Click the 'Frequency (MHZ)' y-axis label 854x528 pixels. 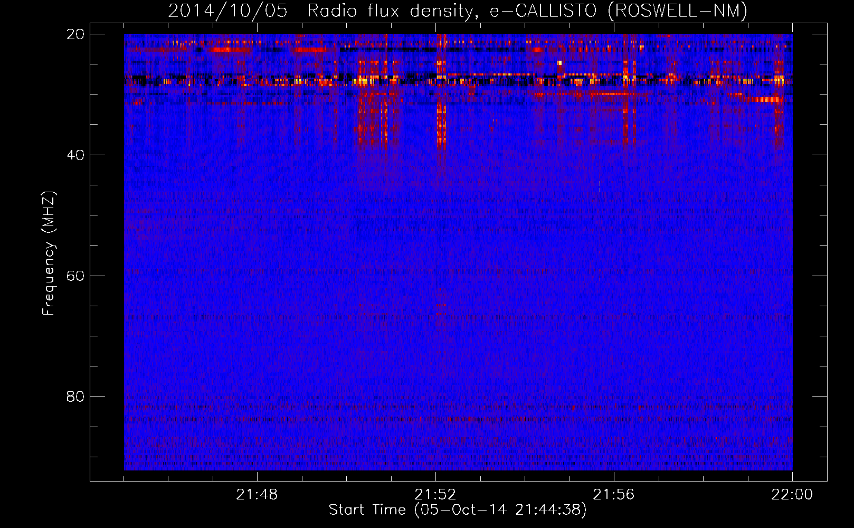pos(48,253)
